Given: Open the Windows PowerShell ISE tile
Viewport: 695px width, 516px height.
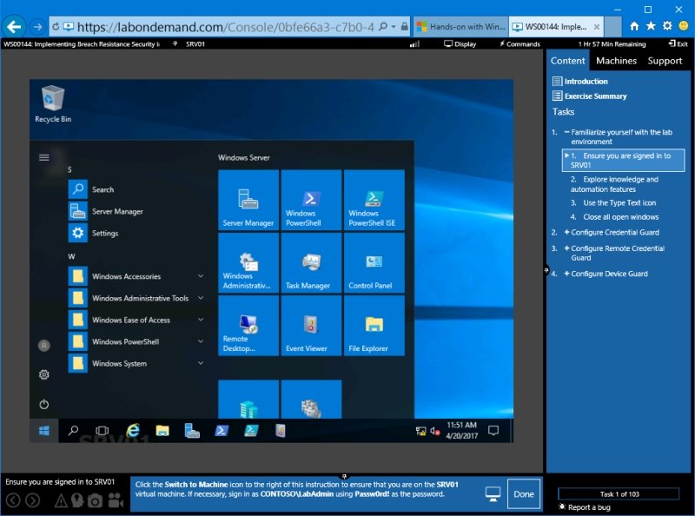Looking at the screenshot, I should [x=374, y=200].
